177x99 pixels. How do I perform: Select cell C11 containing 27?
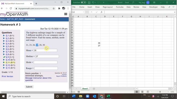click(96, 46)
